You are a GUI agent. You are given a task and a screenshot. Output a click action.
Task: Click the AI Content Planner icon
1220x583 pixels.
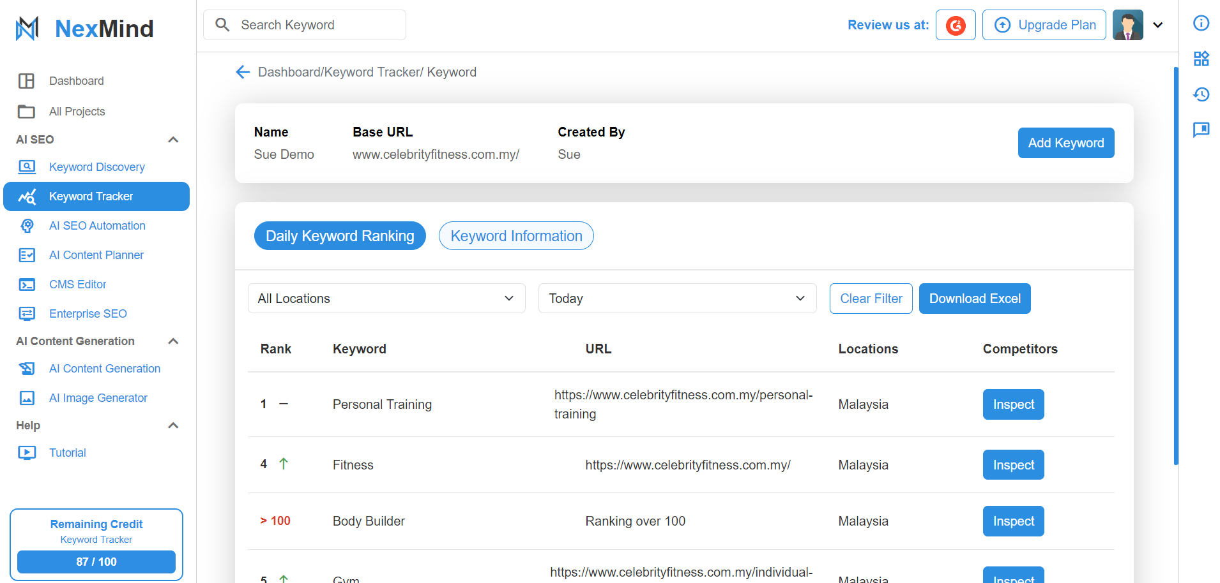tap(27, 255)
